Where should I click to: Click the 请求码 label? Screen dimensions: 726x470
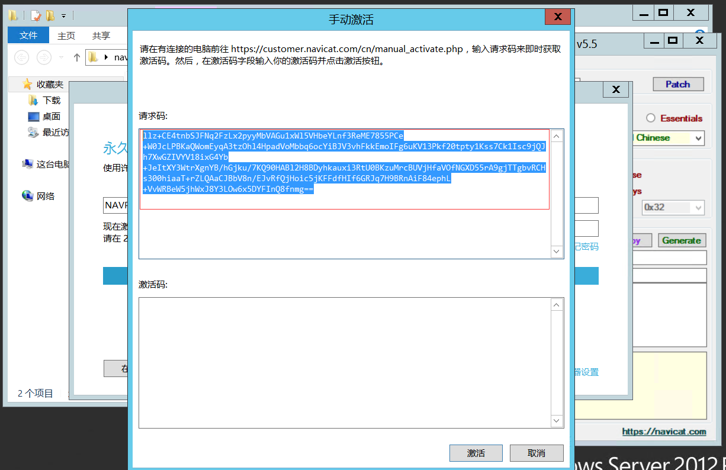(x=153, y=116)
